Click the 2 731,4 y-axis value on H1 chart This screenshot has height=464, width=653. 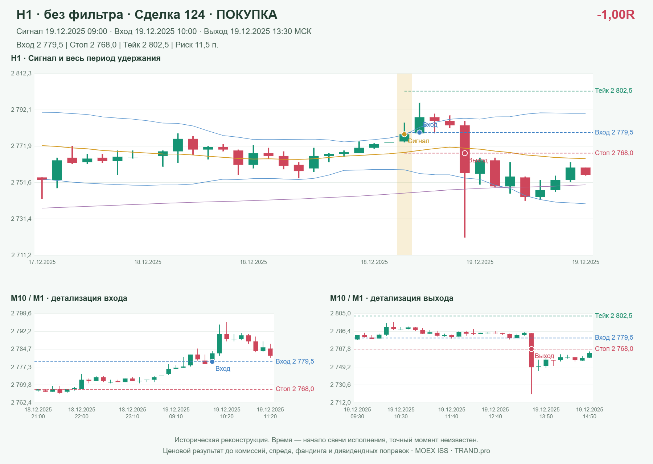pyautogui.click(x=21, y=219)
